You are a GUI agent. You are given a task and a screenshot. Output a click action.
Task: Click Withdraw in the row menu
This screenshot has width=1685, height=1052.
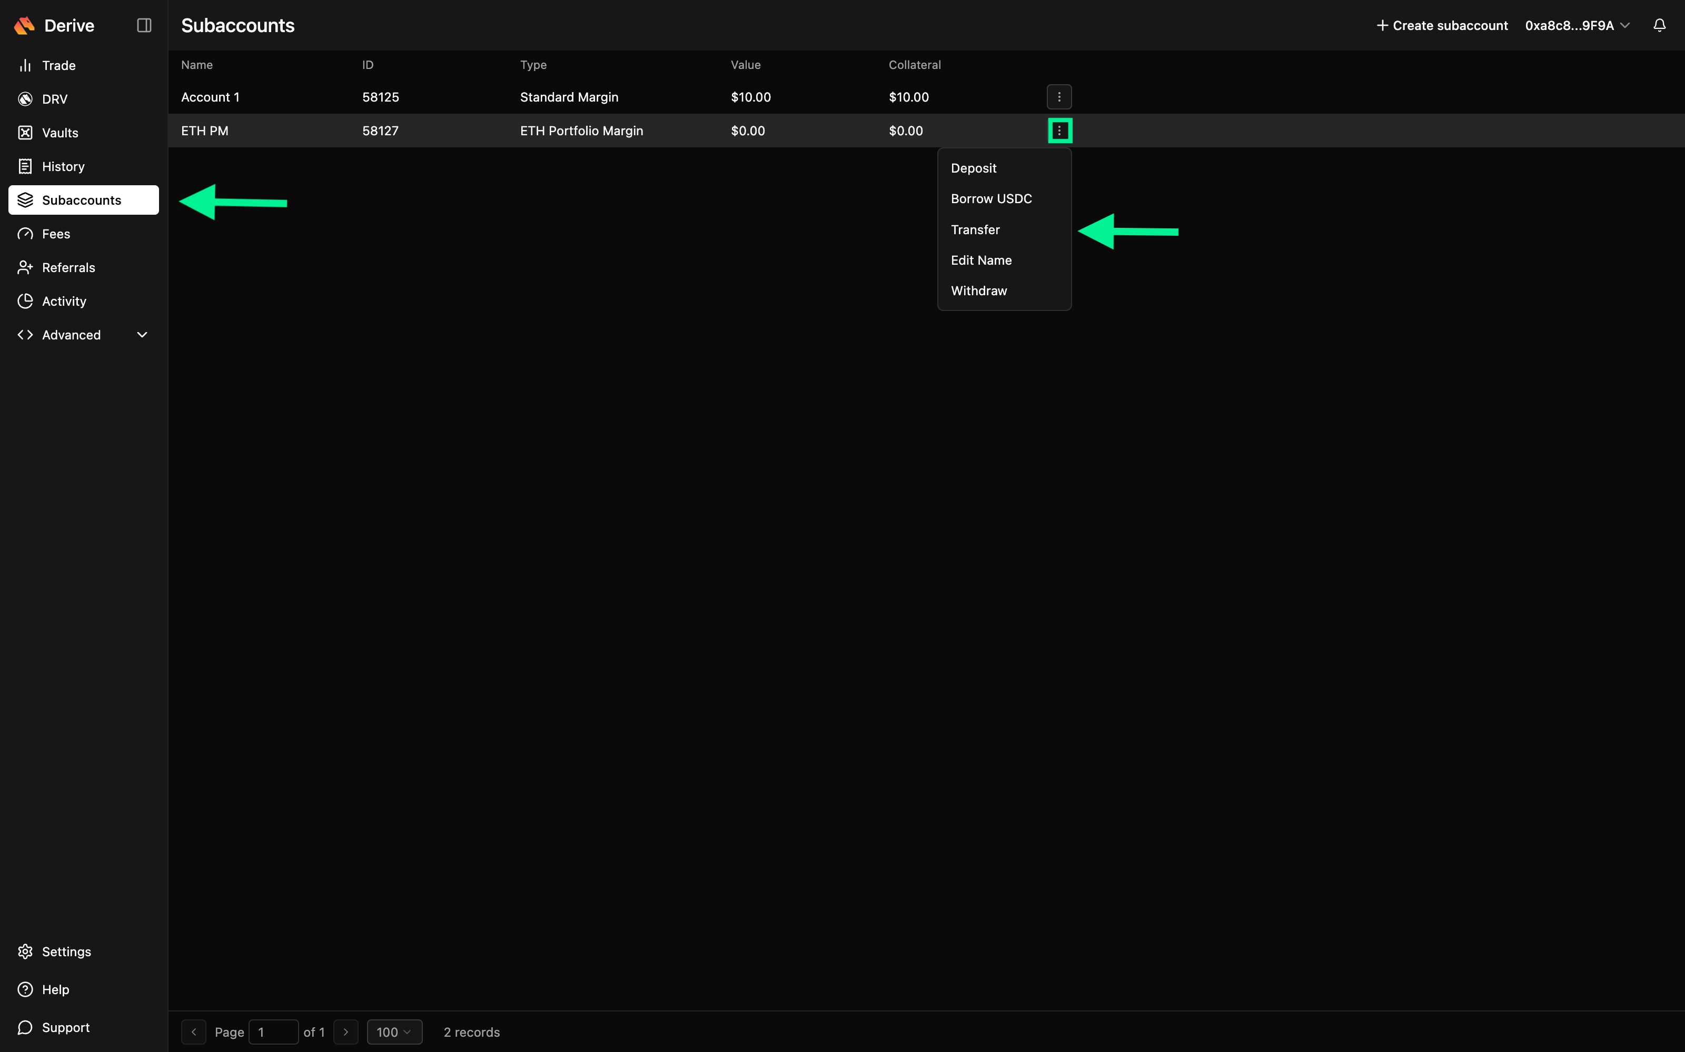click(x=978, y=291)
